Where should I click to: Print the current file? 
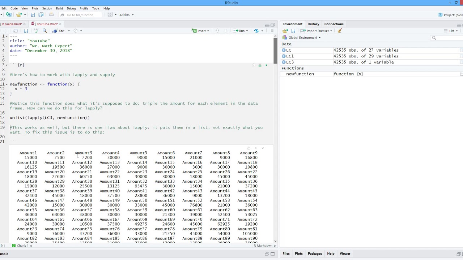(51, 15)
